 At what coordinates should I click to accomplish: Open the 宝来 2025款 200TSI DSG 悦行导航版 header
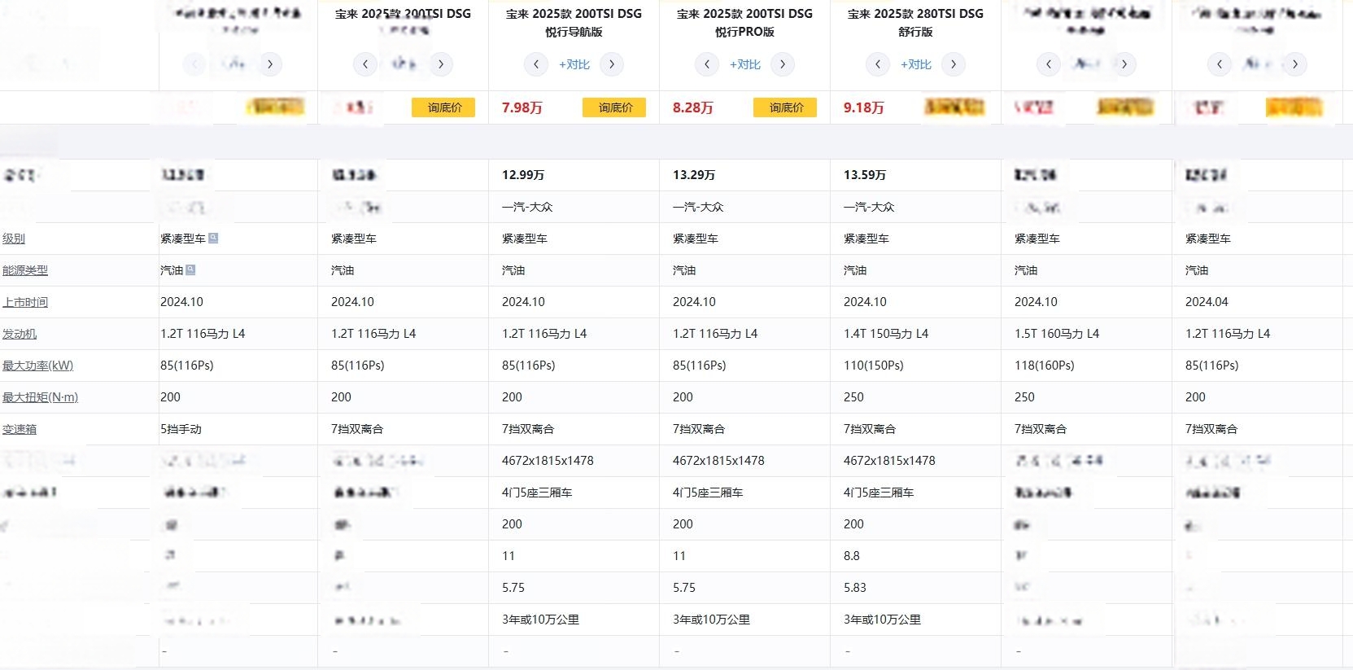pos(574,23)
